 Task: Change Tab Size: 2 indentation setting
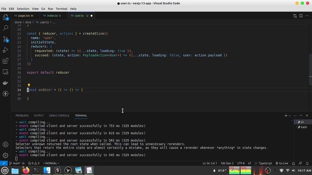click(227, 163)
